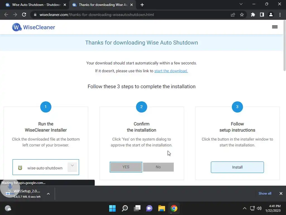
Task: Go back to the previous page
Action: pos(6,15)
